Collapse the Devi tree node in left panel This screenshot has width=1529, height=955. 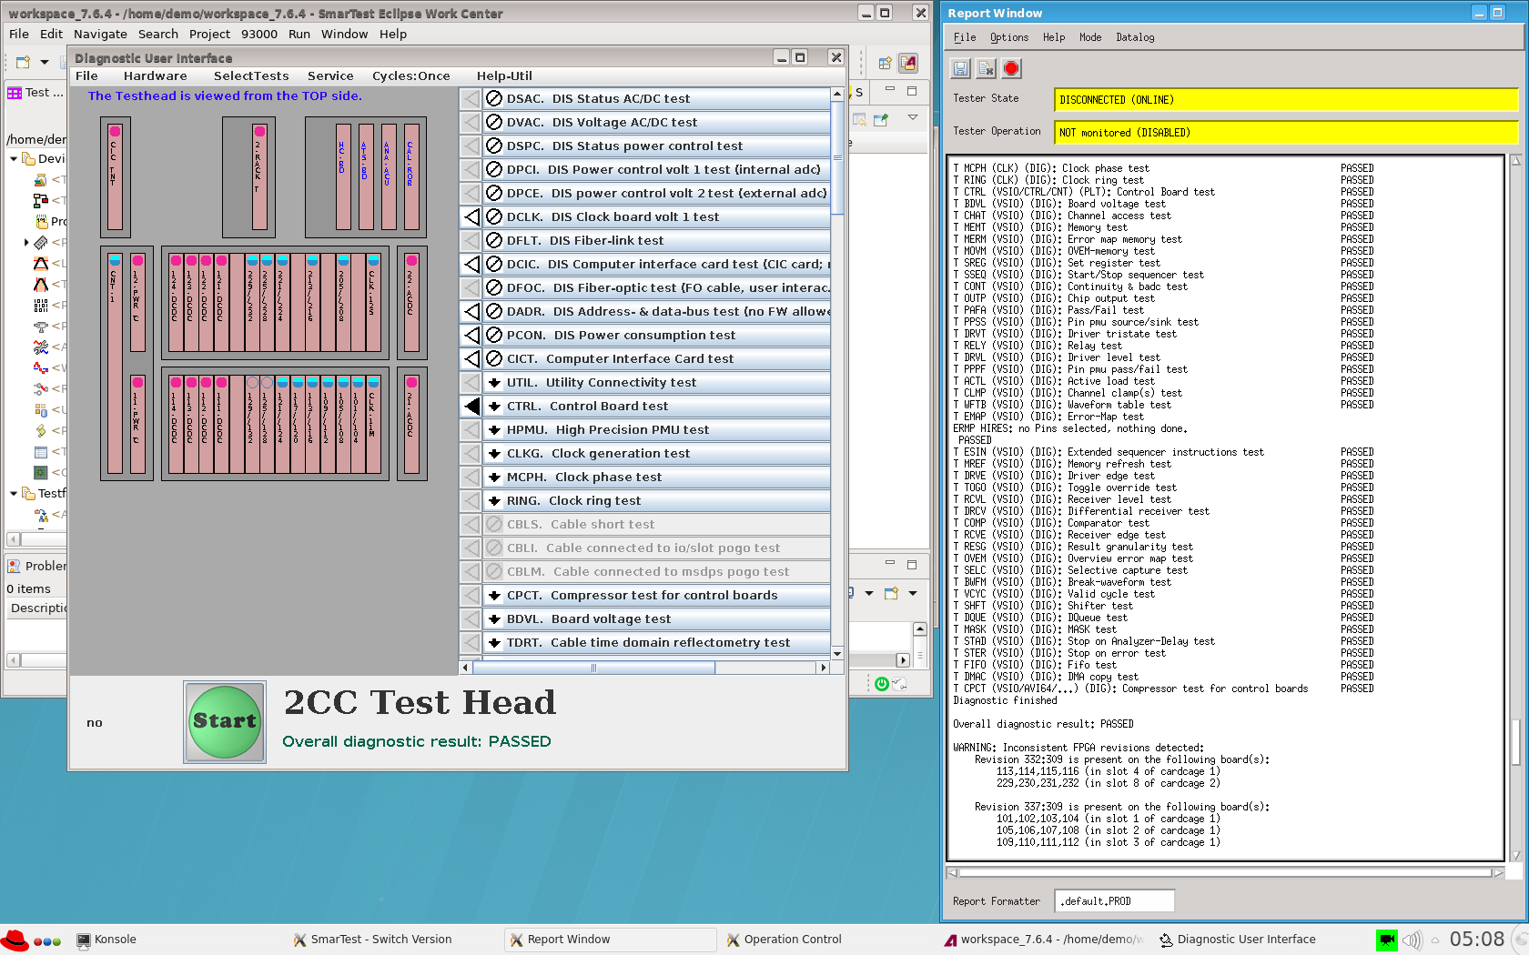pyautogui.click(x=12, y=158)
